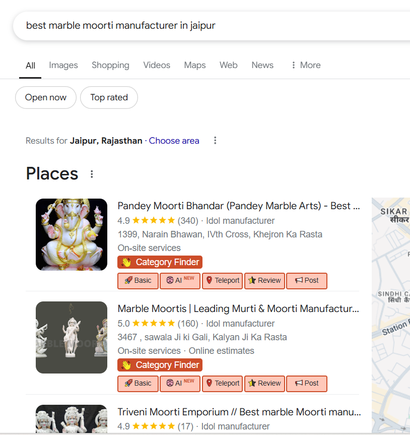Click the search query input field
Viewport: 410px width, 435px height.
pyautogui.click(x=201, y=25)
